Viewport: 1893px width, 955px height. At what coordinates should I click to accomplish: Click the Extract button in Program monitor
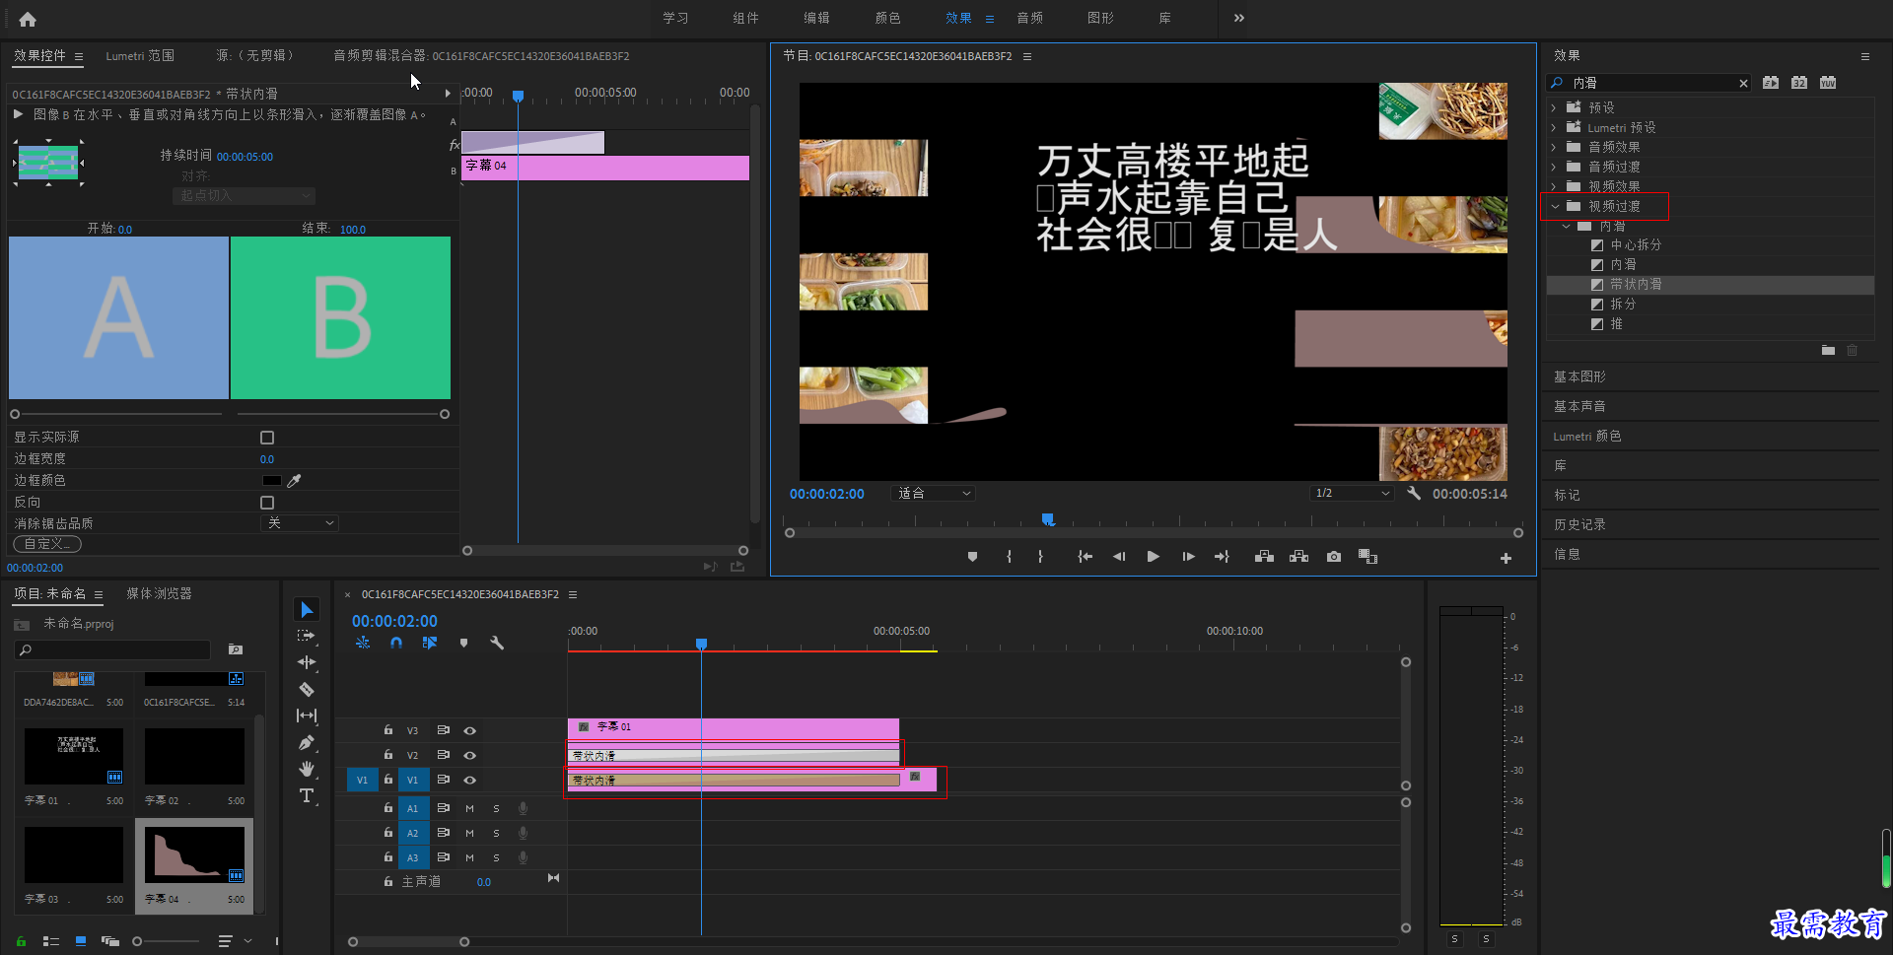coord(1298,557)
